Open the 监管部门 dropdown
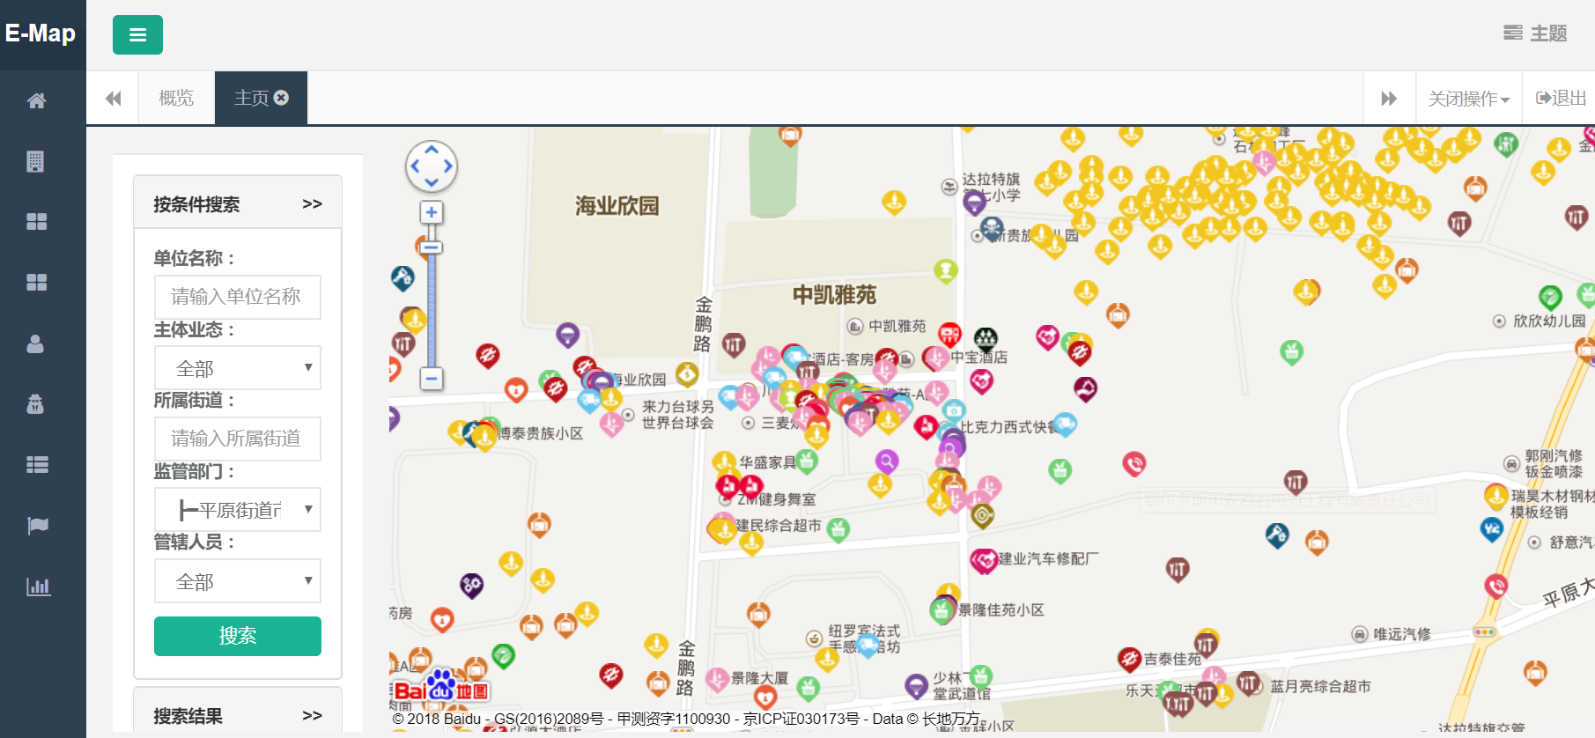 coord(237,510)
